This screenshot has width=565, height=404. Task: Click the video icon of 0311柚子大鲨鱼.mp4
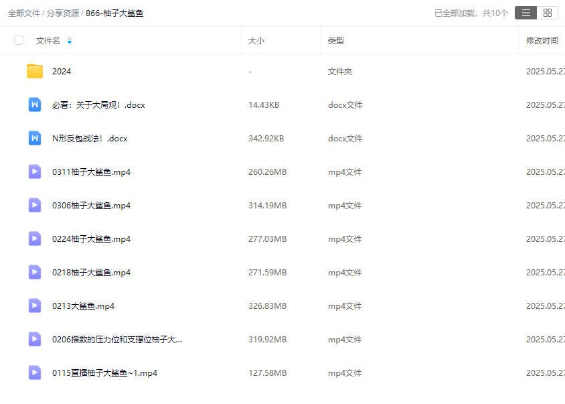tap(35, 172)
